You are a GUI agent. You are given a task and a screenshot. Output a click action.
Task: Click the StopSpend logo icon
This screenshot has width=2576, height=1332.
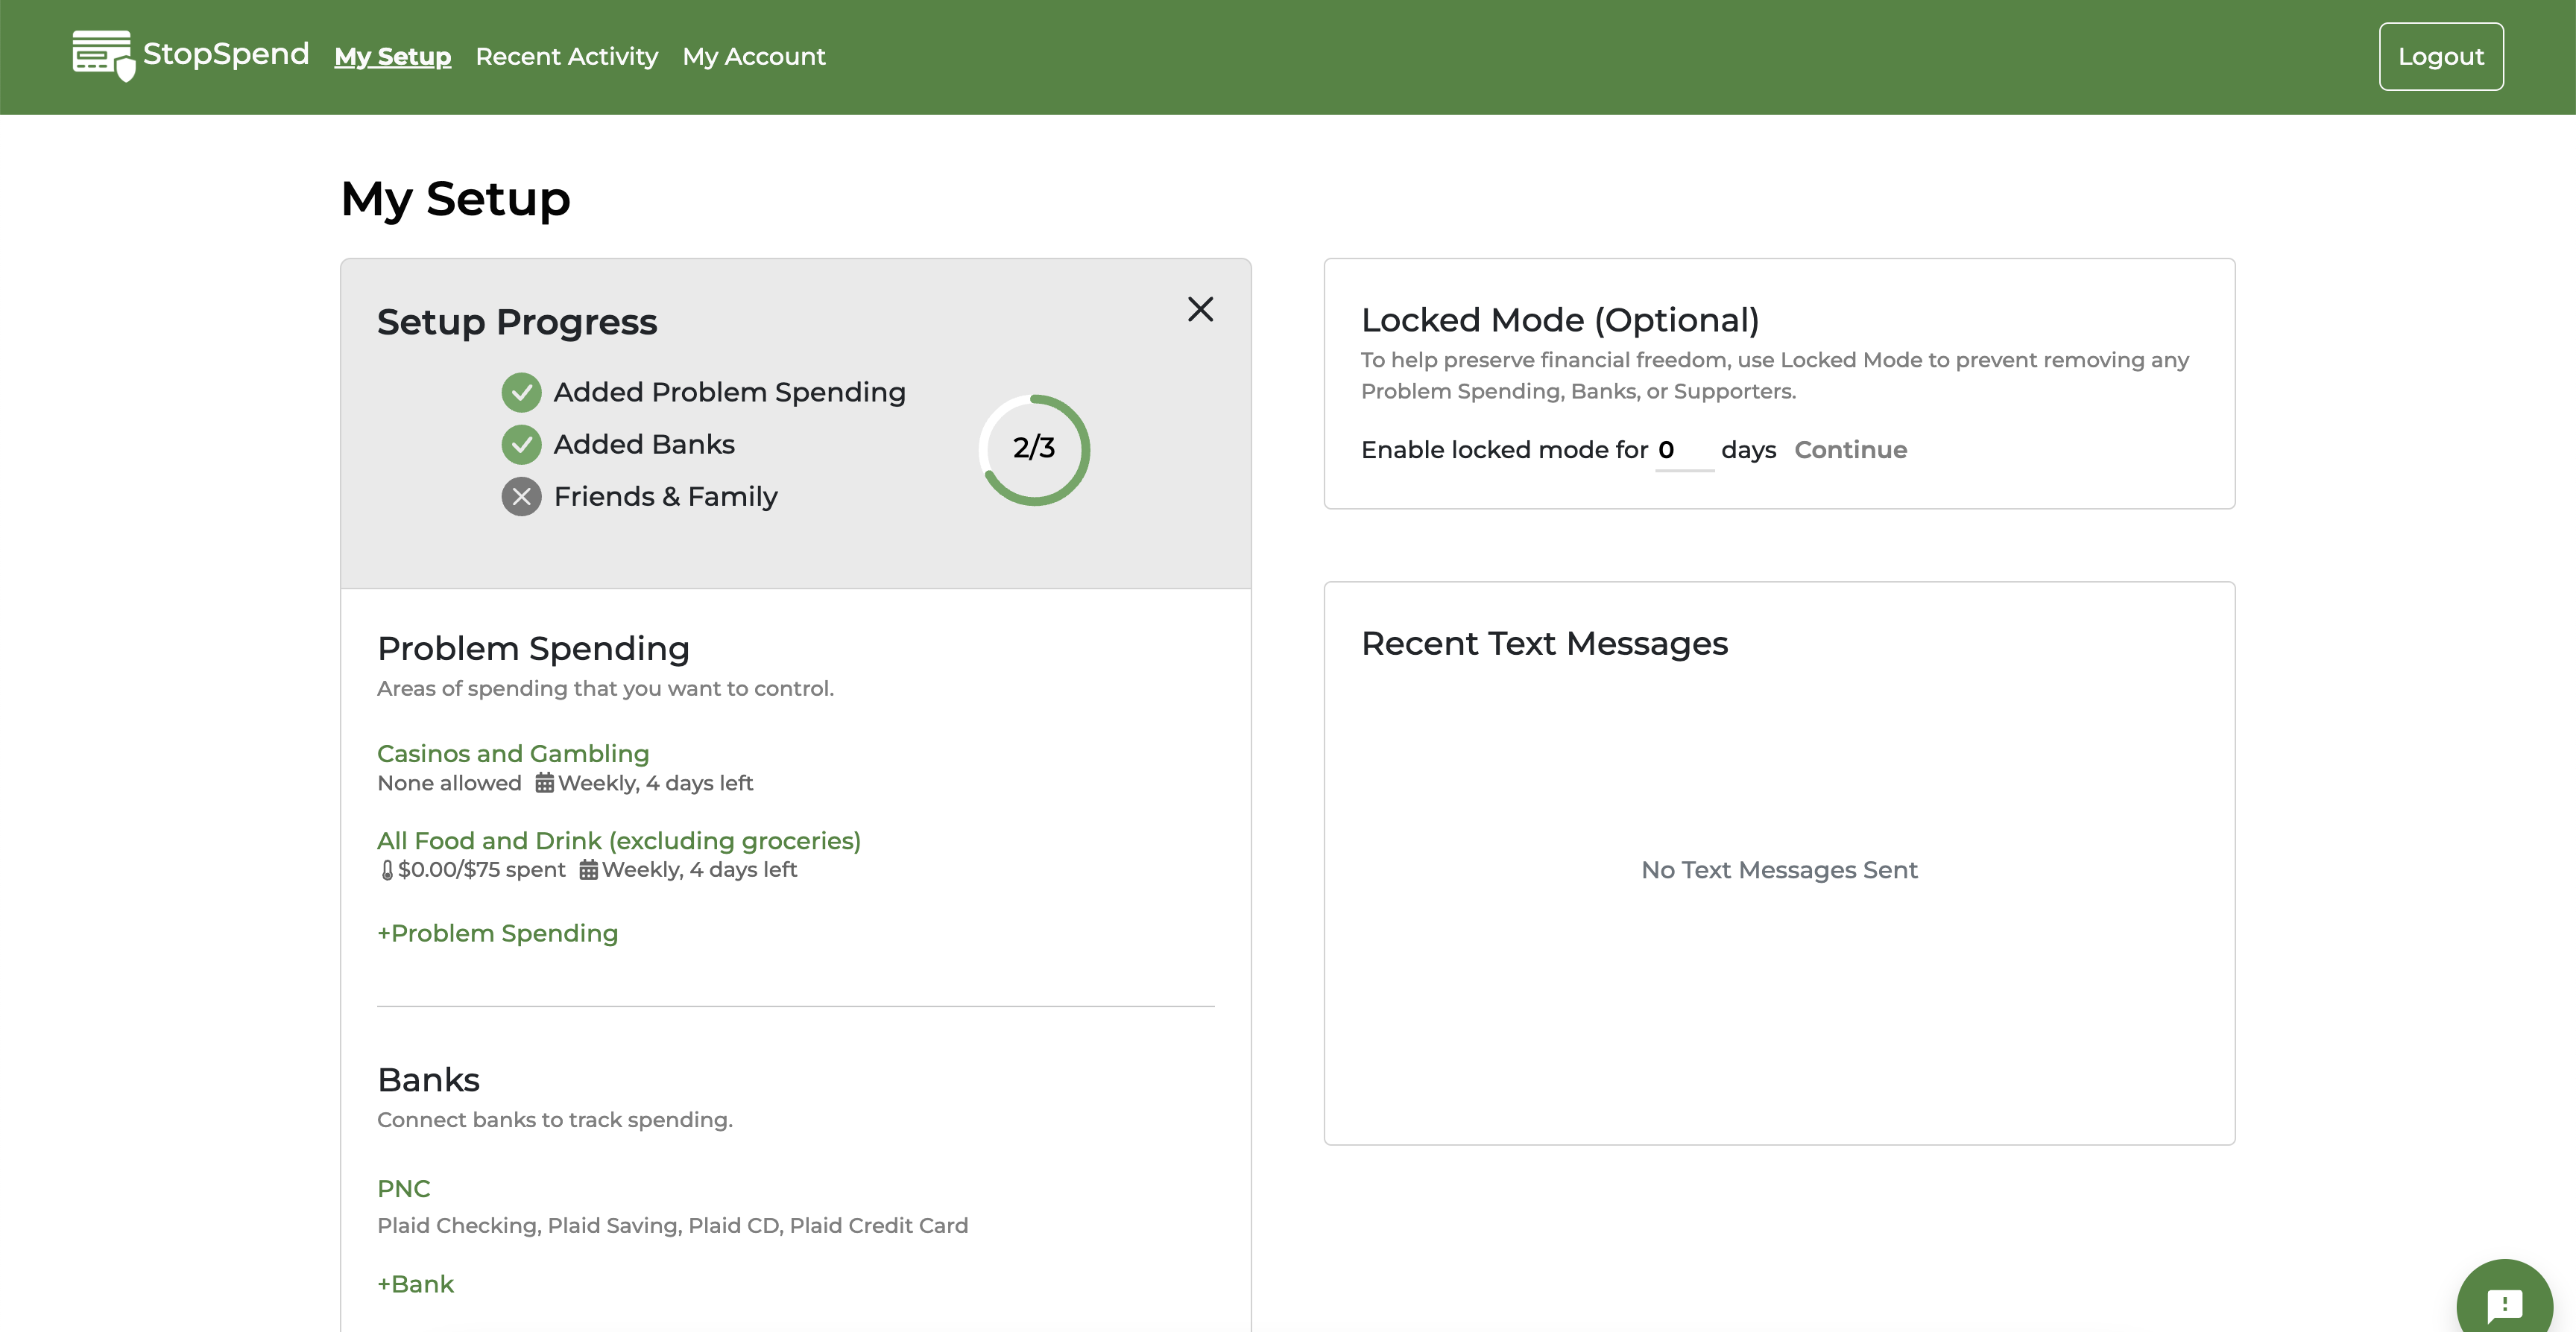pyautogui.click(x=103, y=55)
